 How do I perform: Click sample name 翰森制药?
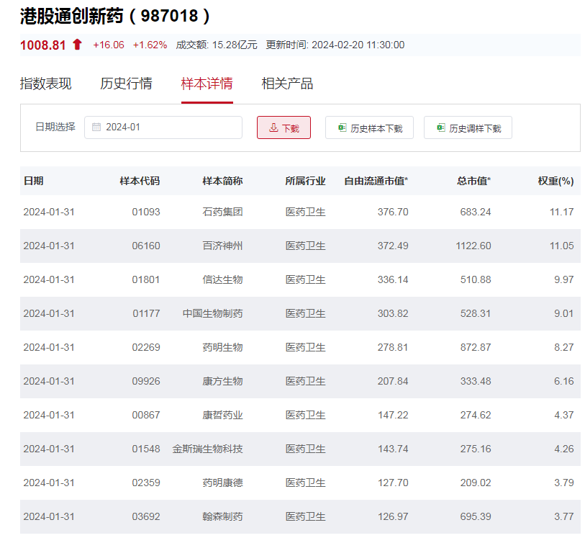(223, 516)
